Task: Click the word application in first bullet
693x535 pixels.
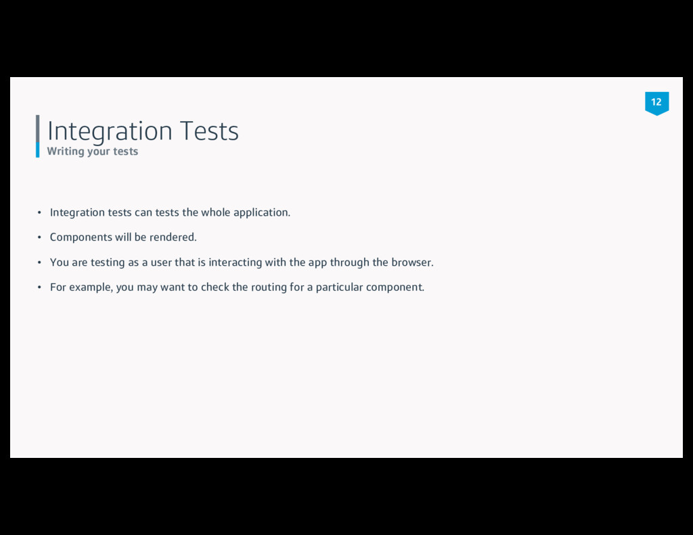Action: [261, 212]
